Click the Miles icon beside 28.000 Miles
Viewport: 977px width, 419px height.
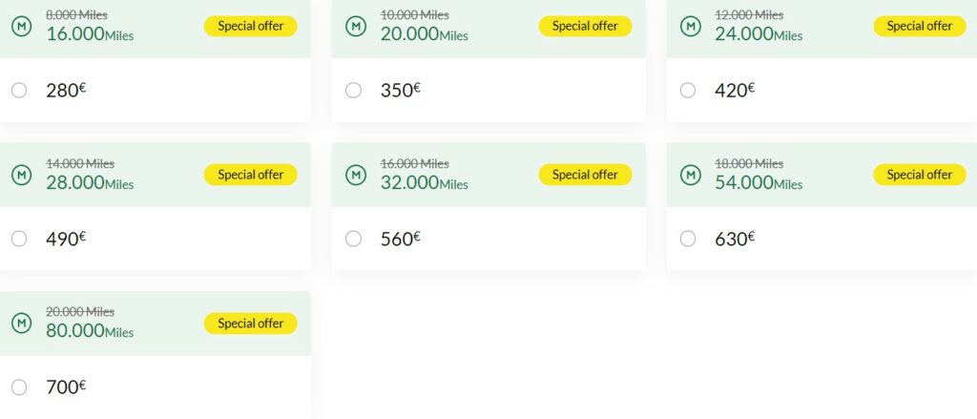click(x=22, y=175)
